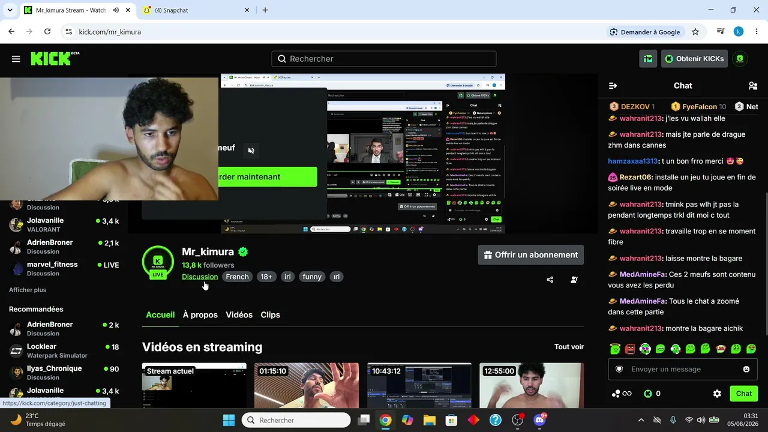The height and width of the screenshot is (432, 768).
Task: Open a new browser tab
Action: click(x=265, y=10)
